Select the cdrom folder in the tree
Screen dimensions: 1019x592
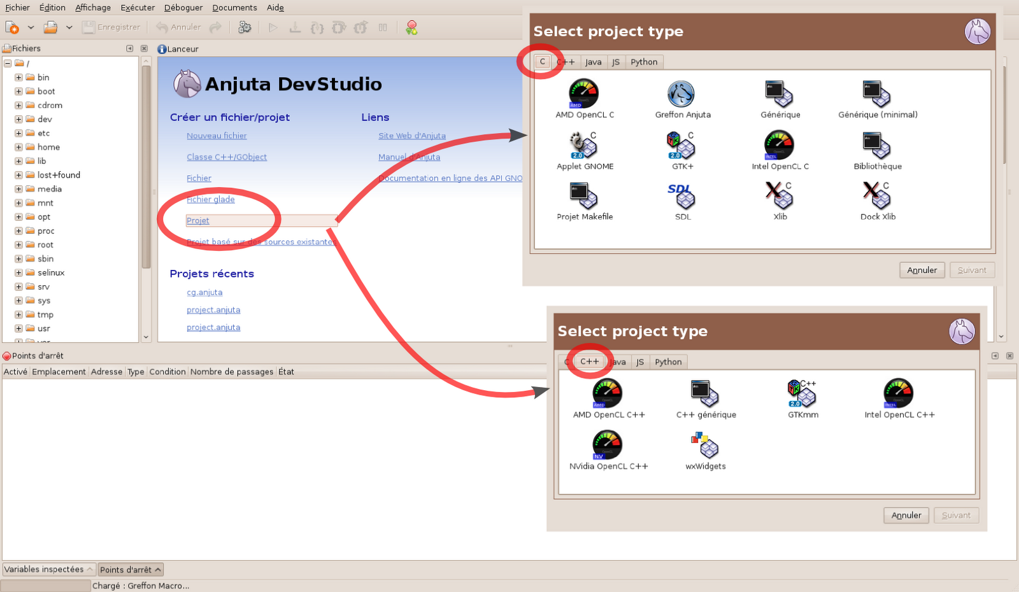pos(50,106)
